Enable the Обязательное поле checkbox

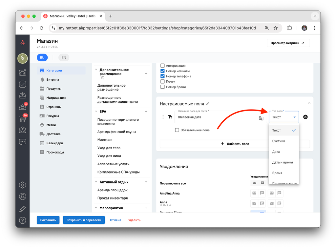(x=177, y=130)
